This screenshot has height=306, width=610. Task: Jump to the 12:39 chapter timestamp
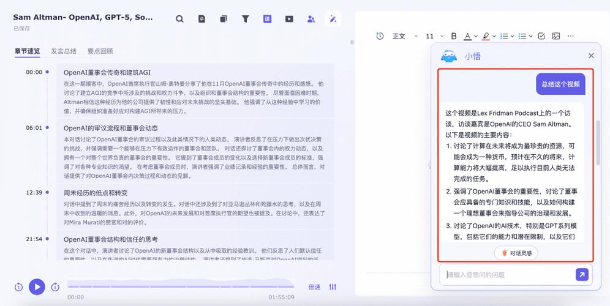pos(34,192)
